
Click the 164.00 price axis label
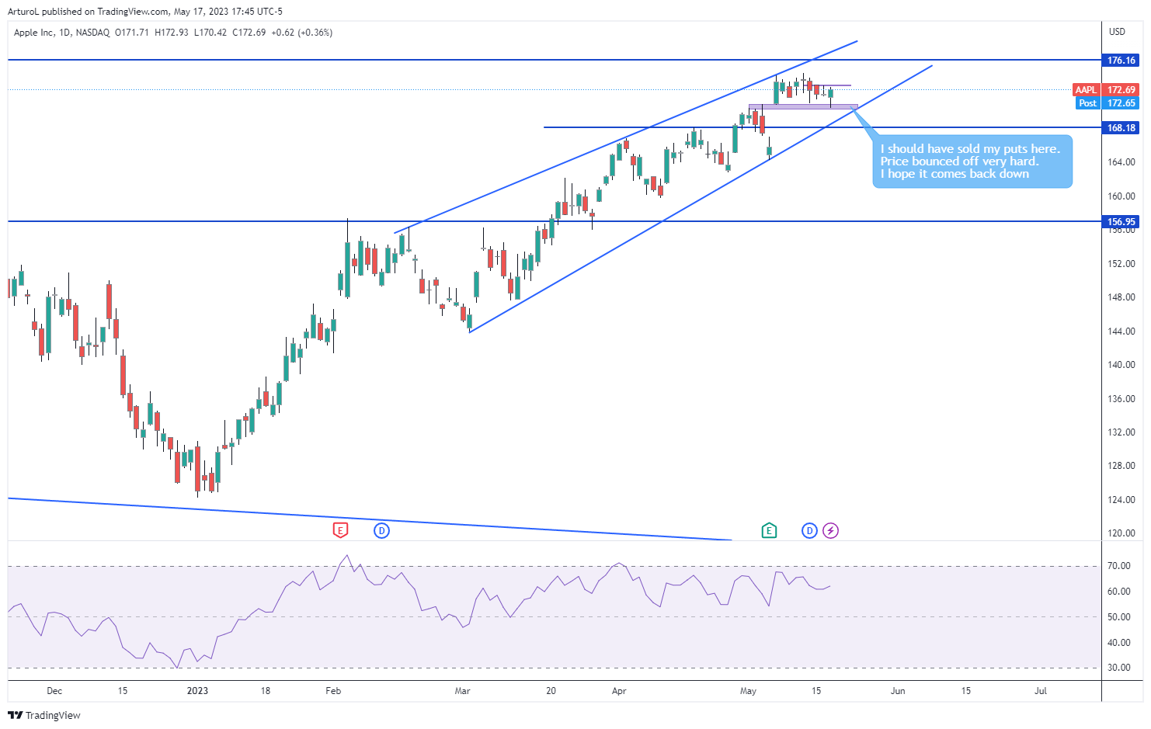tap(1121, 162)
